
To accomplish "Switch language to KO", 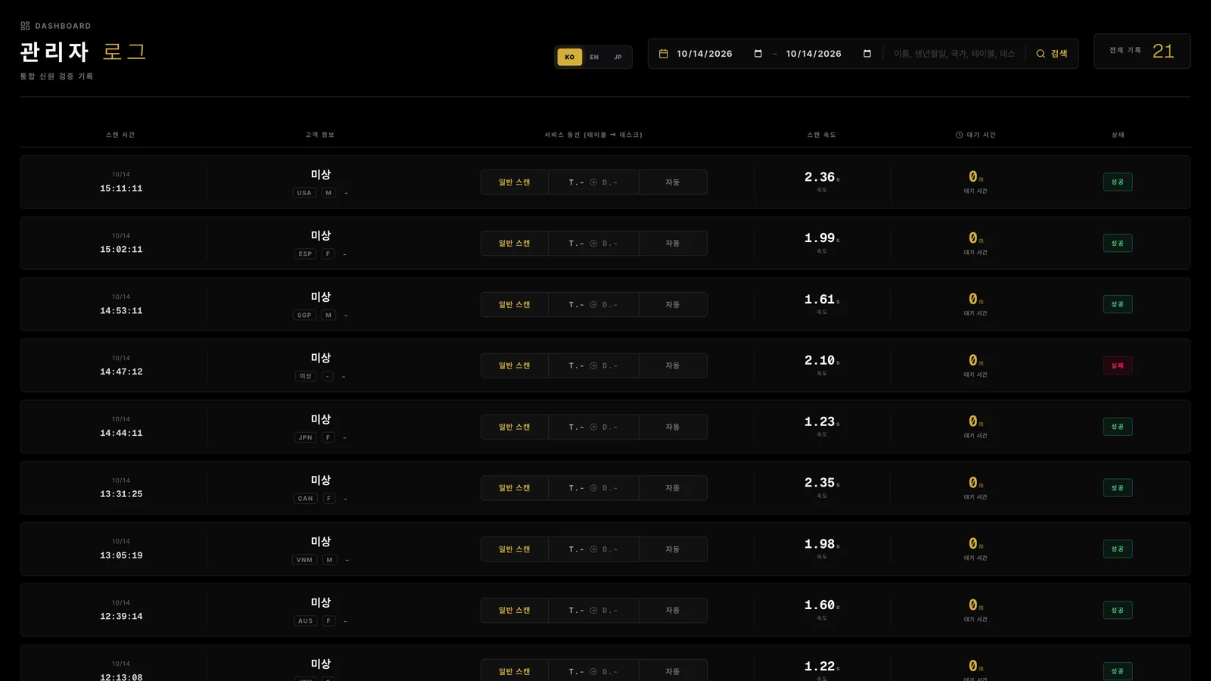I will [x=570, y=57].
